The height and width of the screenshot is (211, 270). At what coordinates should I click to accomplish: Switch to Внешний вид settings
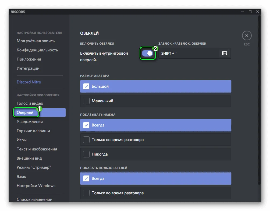click(x=29, y=158)
